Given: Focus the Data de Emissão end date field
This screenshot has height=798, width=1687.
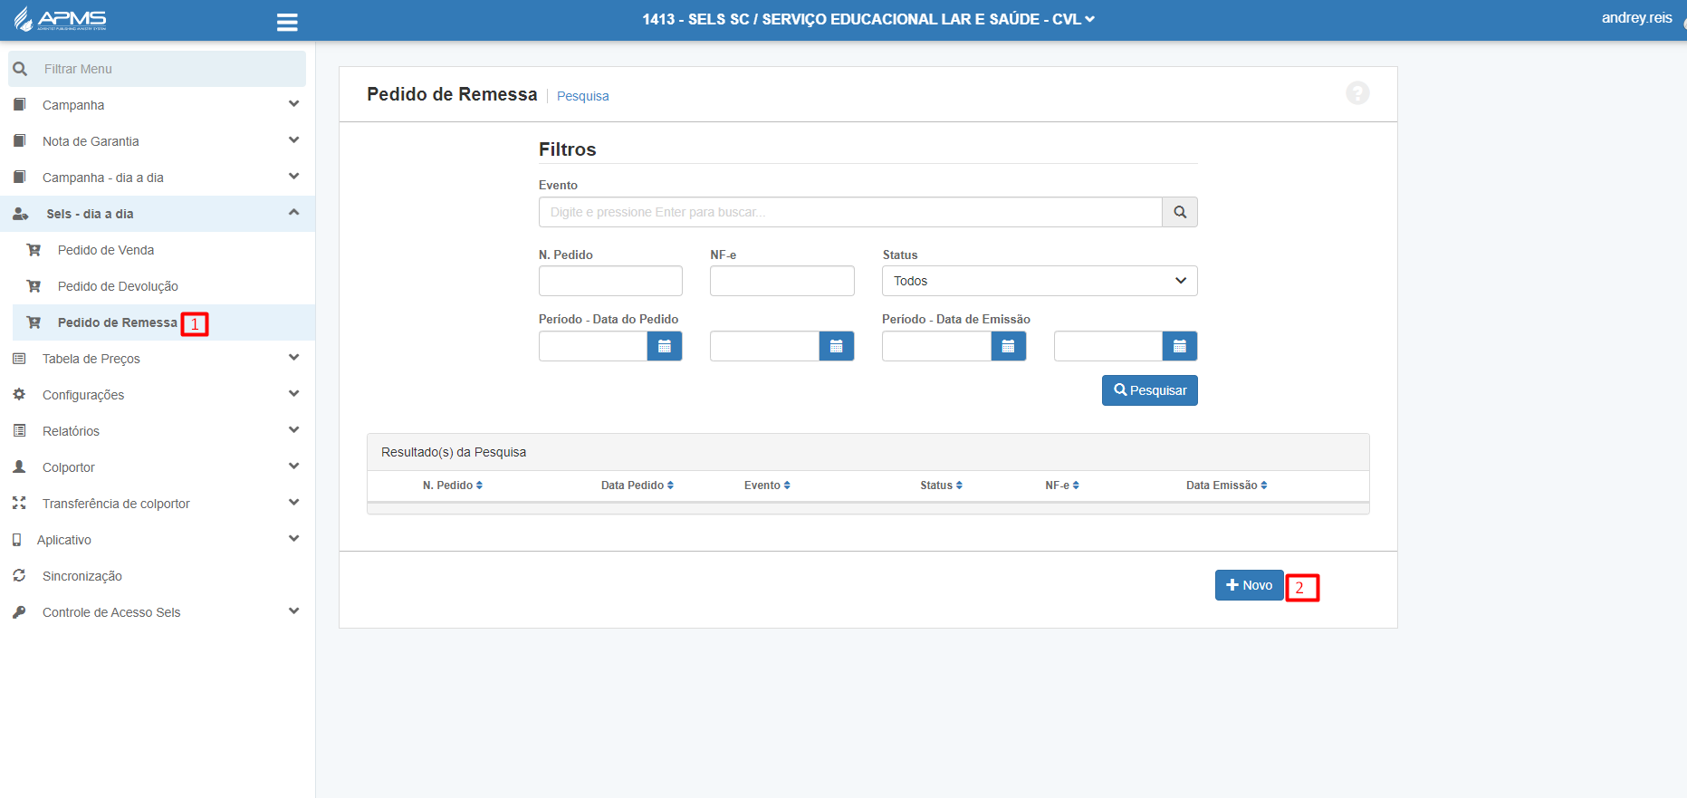Looking at the screenshot, I should point(1108,346).
